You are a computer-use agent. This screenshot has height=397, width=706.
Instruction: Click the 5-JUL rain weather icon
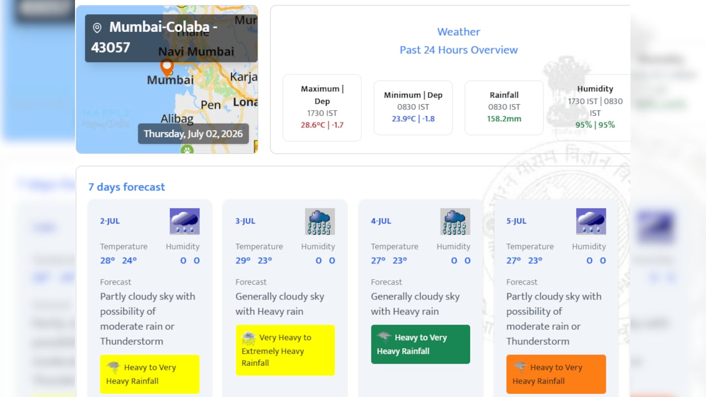click(591, 221)
